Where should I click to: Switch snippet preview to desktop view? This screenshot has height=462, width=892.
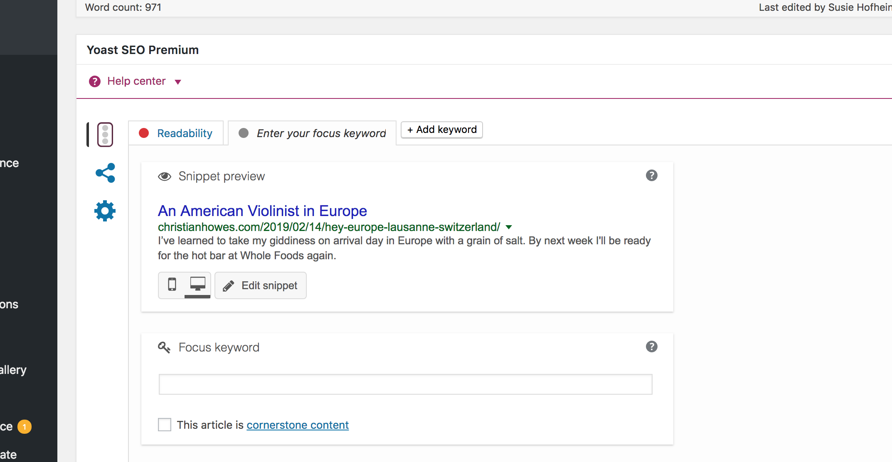(197, 285)
